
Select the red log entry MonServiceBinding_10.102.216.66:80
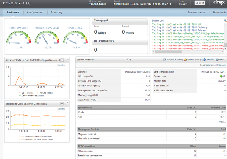tap(188, 46)
